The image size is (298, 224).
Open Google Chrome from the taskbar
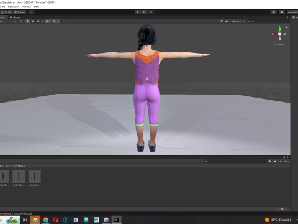tap(45, 220)
